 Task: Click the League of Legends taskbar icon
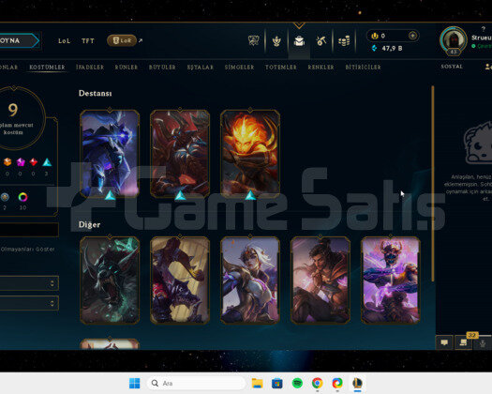[x=357, y=383]
